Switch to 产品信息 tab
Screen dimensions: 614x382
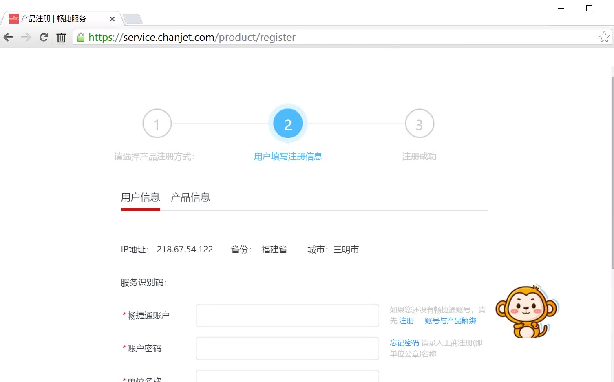(x=190, y=197)
